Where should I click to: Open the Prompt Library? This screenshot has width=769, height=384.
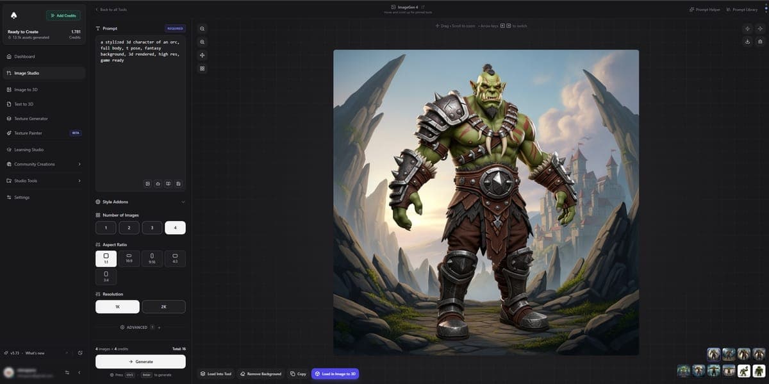pos(742,10)
